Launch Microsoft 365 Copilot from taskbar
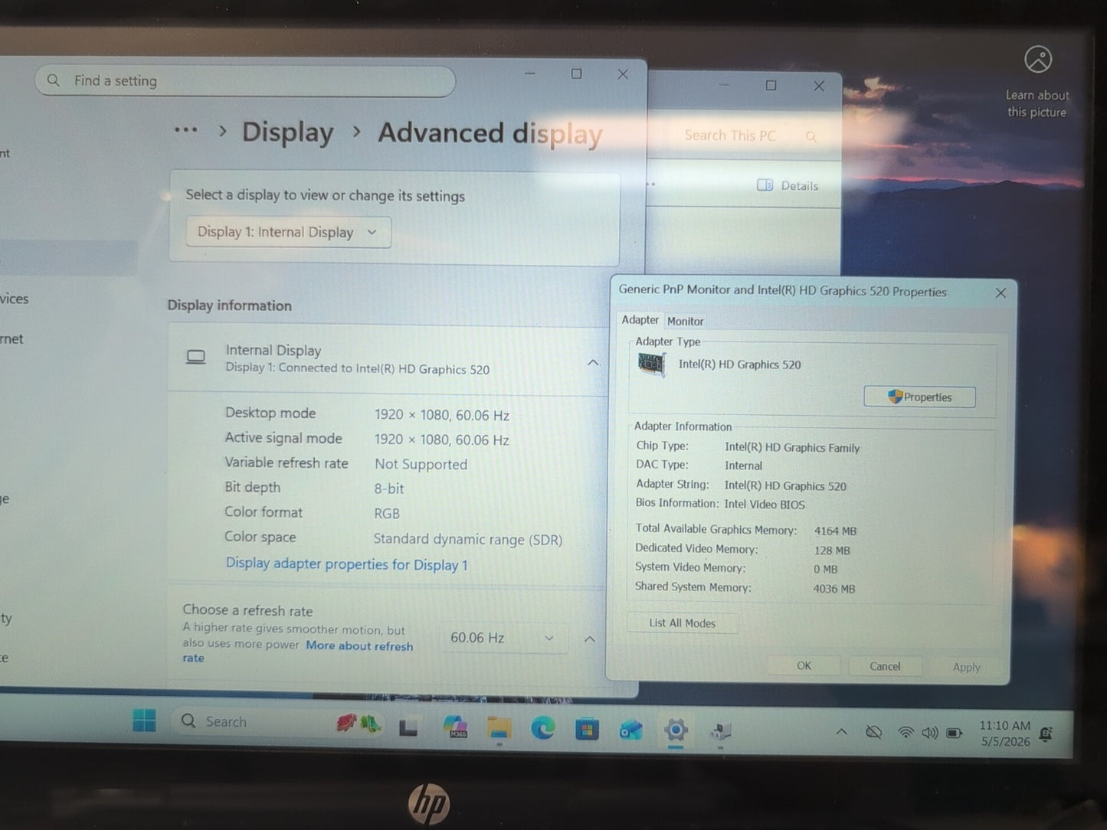This screenshot has height=830, width=1107. (455, 727)
